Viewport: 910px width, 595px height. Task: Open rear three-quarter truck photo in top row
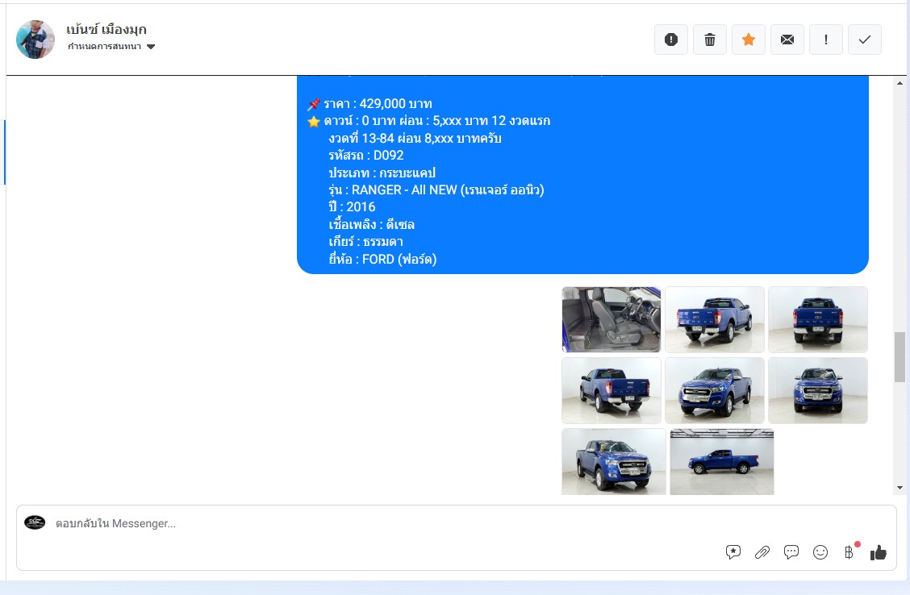point(715,319)
